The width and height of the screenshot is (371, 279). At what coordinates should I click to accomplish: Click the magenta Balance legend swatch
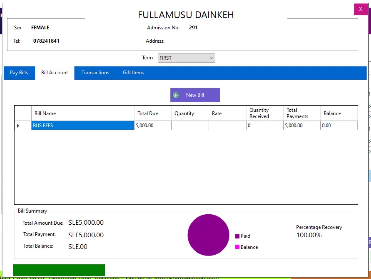237,247
